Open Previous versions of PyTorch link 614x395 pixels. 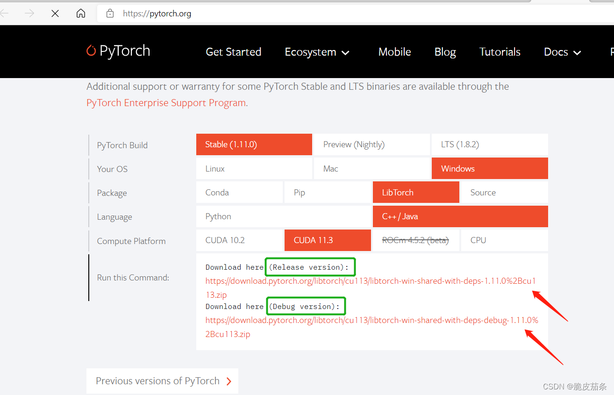click(162, 381)
